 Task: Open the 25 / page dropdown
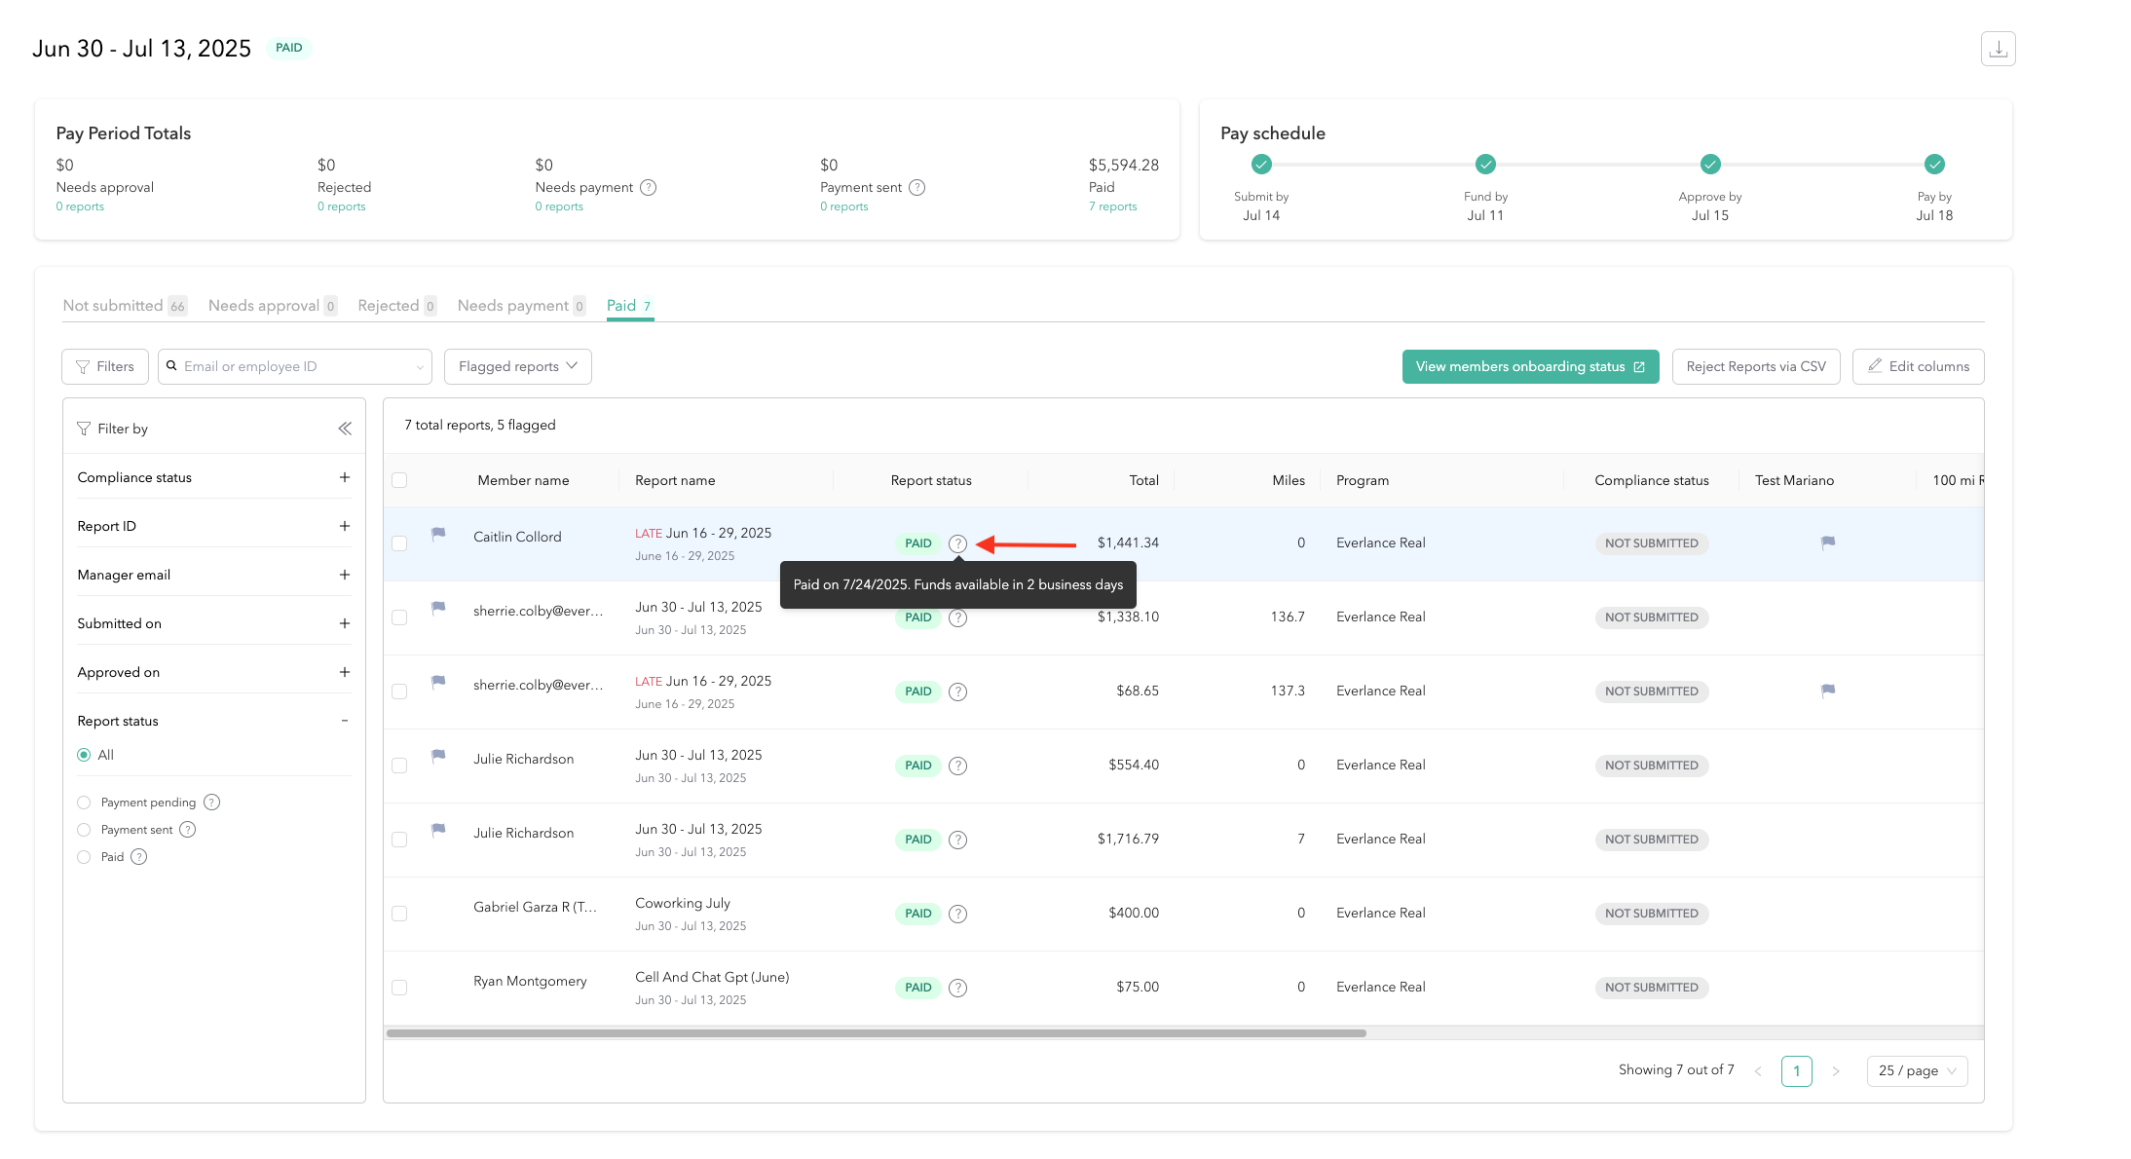pos(1916,1070)
